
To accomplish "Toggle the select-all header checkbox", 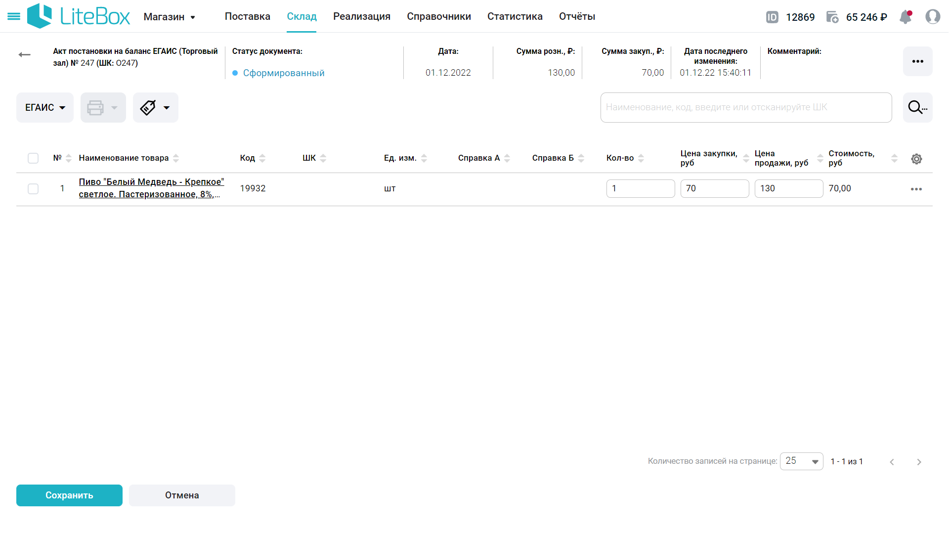I will (x=33, y=158).
